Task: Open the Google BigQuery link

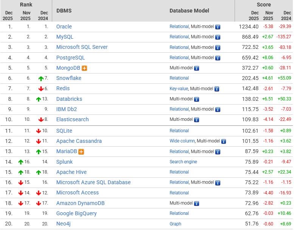Action: pos(76,213)
